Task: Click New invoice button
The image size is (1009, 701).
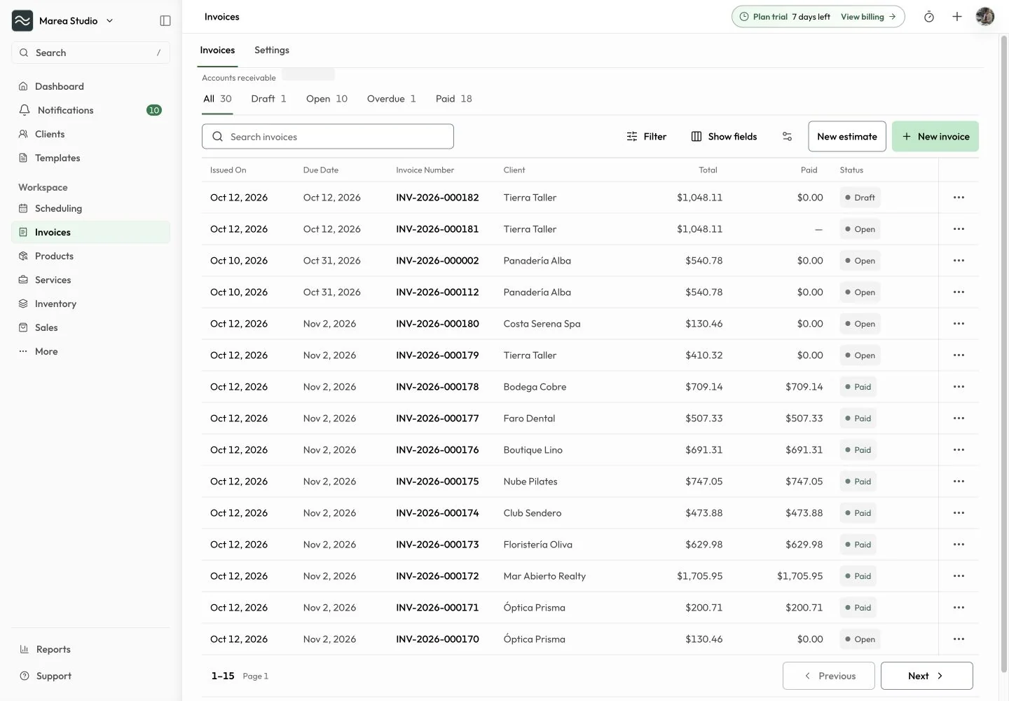Action: [935, 137]
